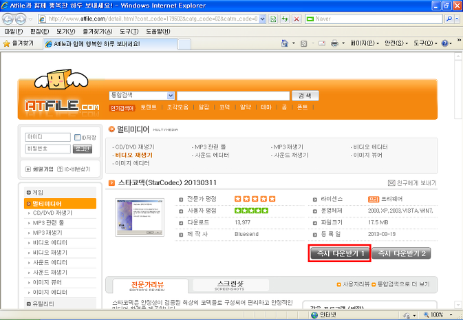The image size is (463, 320).
Task: Select the highlighted 멀티미디어 sidebar category
Action: pyautogui.click(x=61, y=204)
